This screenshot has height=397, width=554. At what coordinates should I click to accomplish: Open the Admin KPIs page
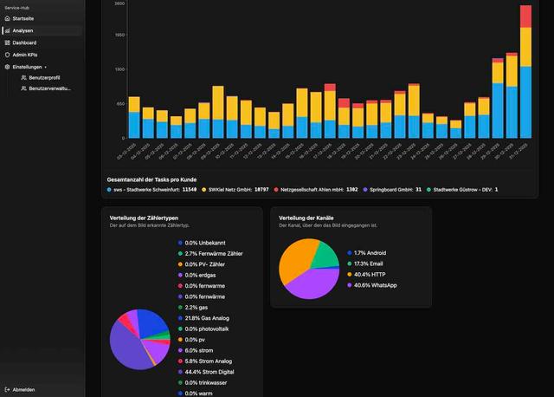tap(25, 55)
